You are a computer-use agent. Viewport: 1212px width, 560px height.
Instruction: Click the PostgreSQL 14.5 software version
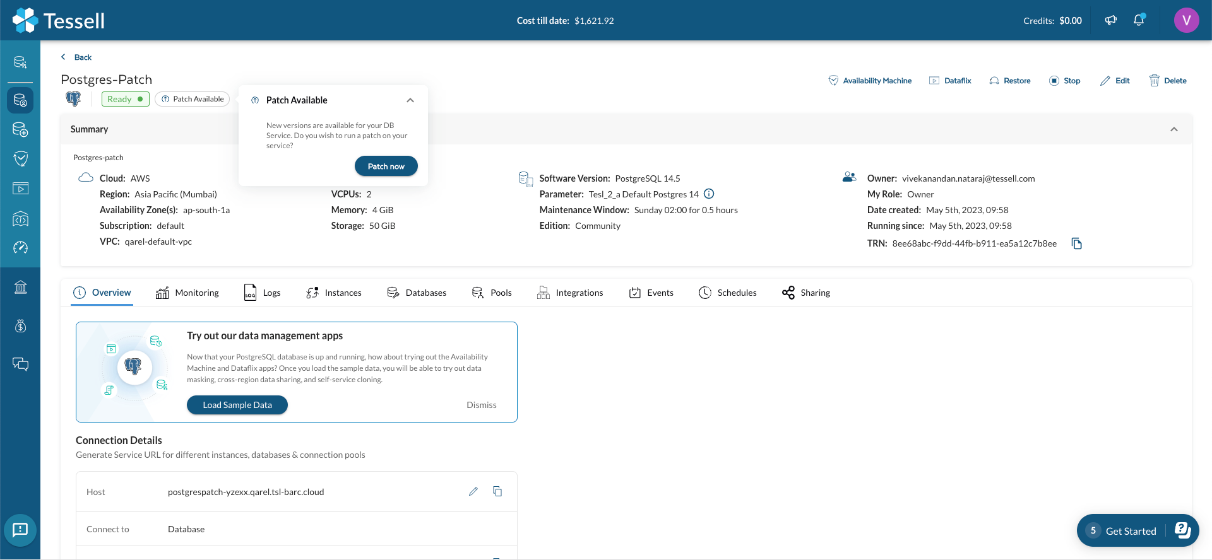(x=648, y=178)
